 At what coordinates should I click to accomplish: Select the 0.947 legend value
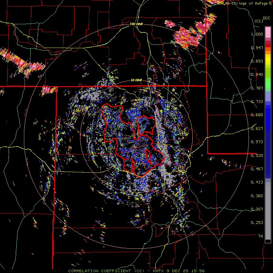(257, 48)
